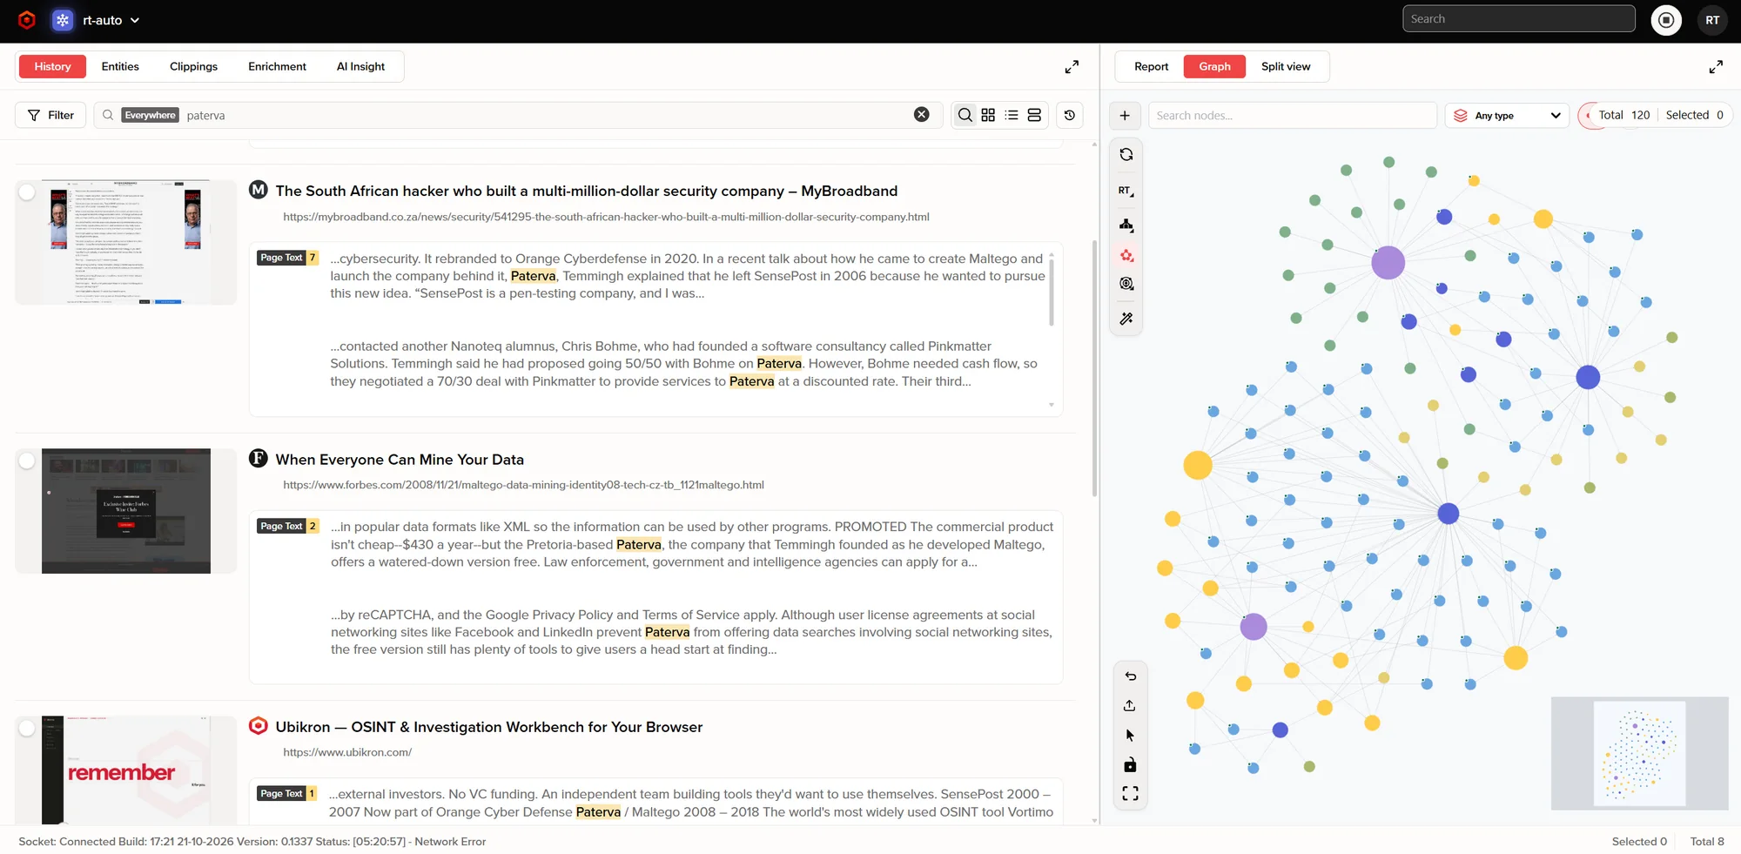Viewport: 1741px width, 854px height.
Task: Open the AI Insight tab
Action: pos(360,67)
